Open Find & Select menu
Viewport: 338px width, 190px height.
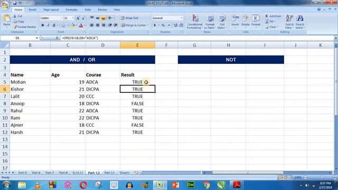[300, 22]
